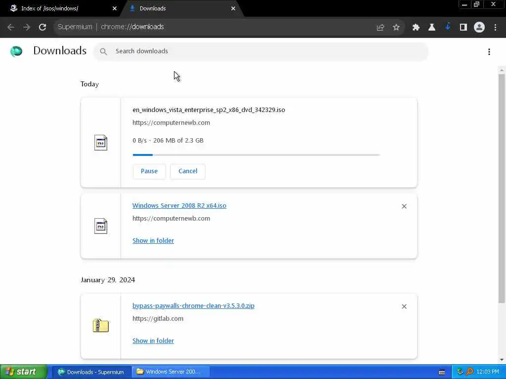Click the Vista download progress bar
506x379 pixels.
point(256,155)
